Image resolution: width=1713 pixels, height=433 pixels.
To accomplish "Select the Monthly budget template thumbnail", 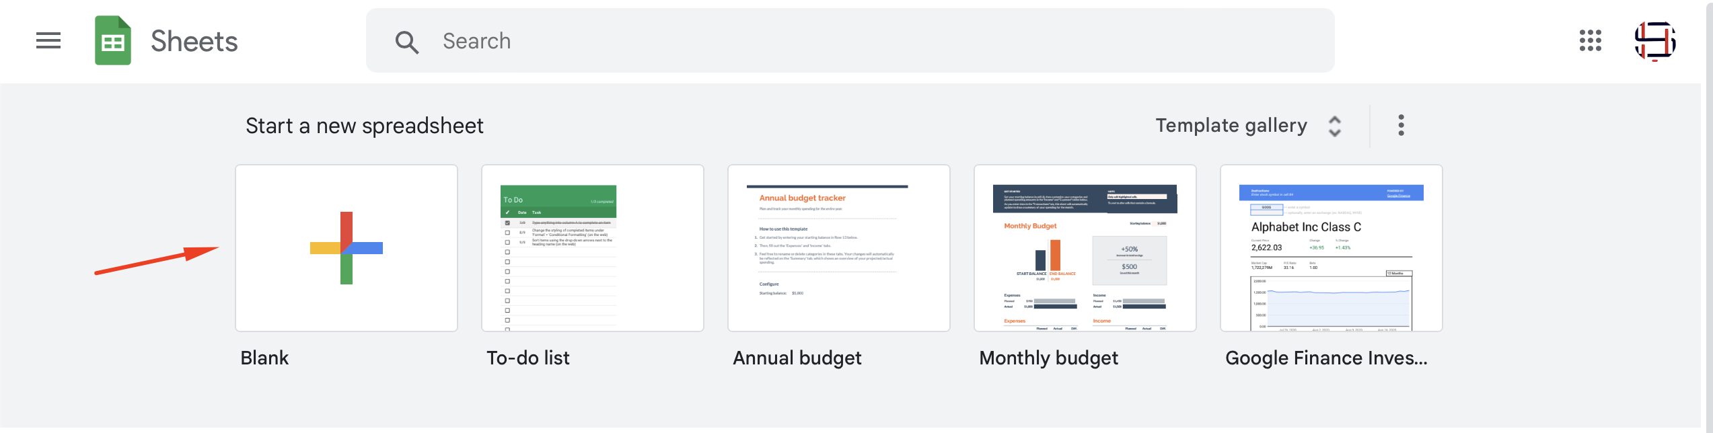I will coord(1085,248).
